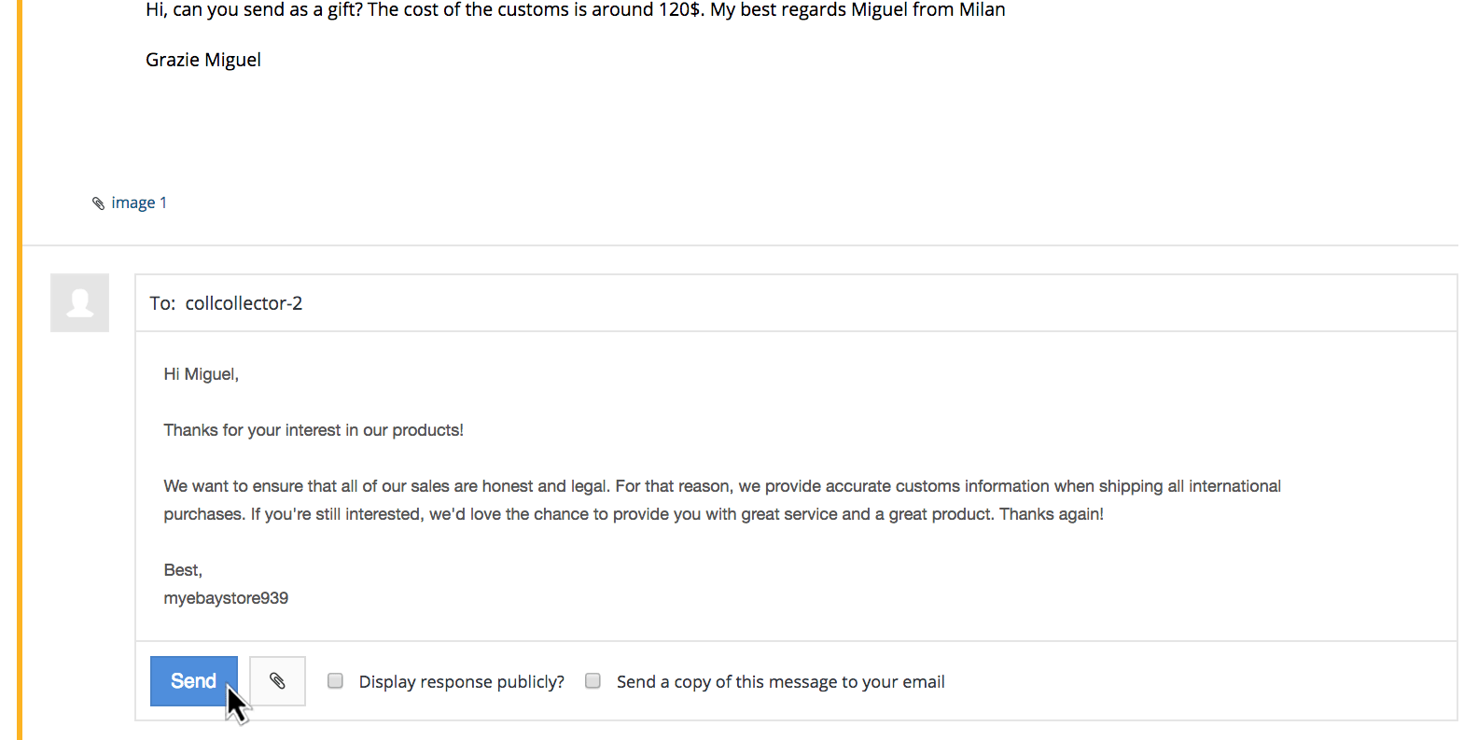Click the paperclip attach file button
The height and width of the screenshot is (740, 1478).
click(x=277, y=681)
